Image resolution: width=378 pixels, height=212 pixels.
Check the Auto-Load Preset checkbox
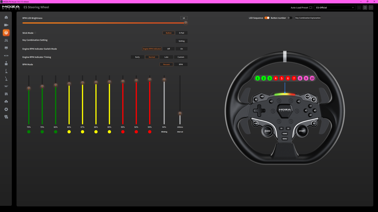click(310, 8)
